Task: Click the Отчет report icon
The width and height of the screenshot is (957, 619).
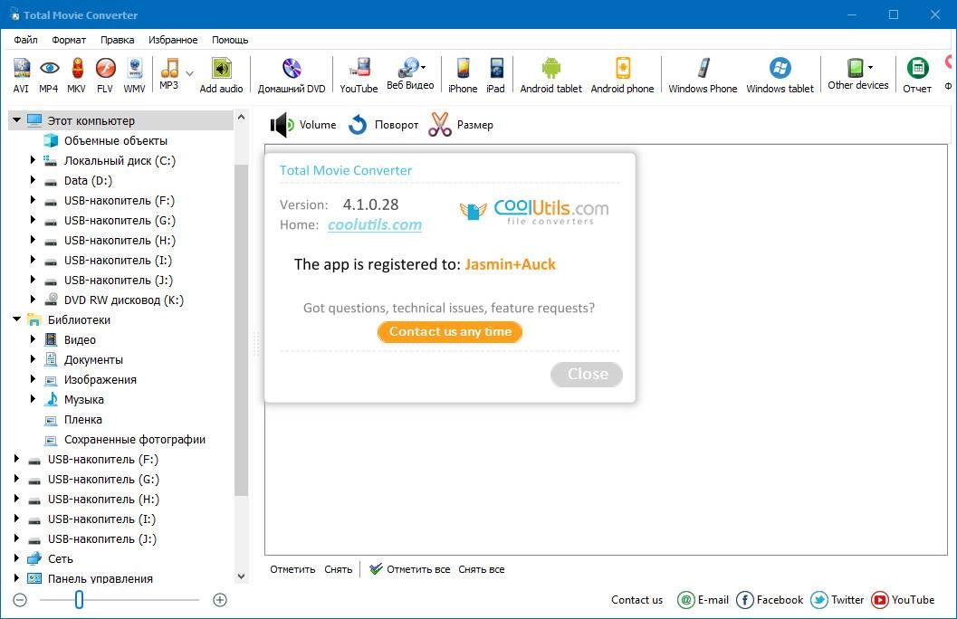Action: [x=917, y=75]
